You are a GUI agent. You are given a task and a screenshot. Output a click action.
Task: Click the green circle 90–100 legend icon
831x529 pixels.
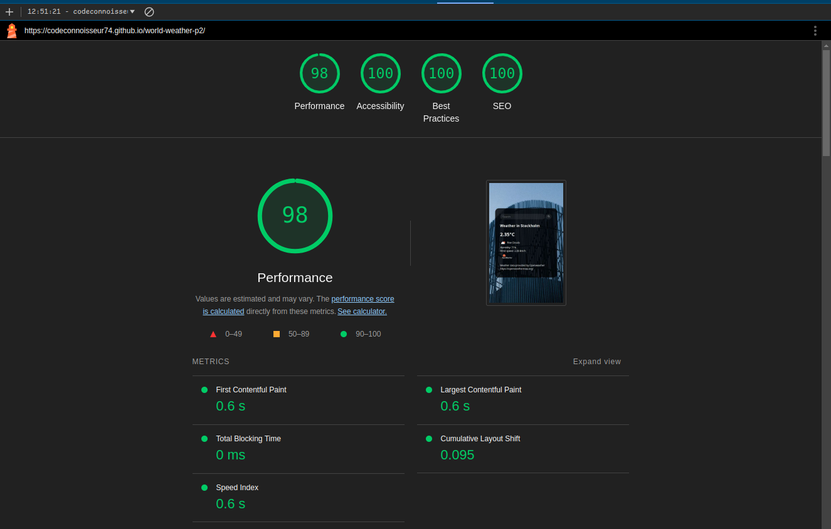344,334
